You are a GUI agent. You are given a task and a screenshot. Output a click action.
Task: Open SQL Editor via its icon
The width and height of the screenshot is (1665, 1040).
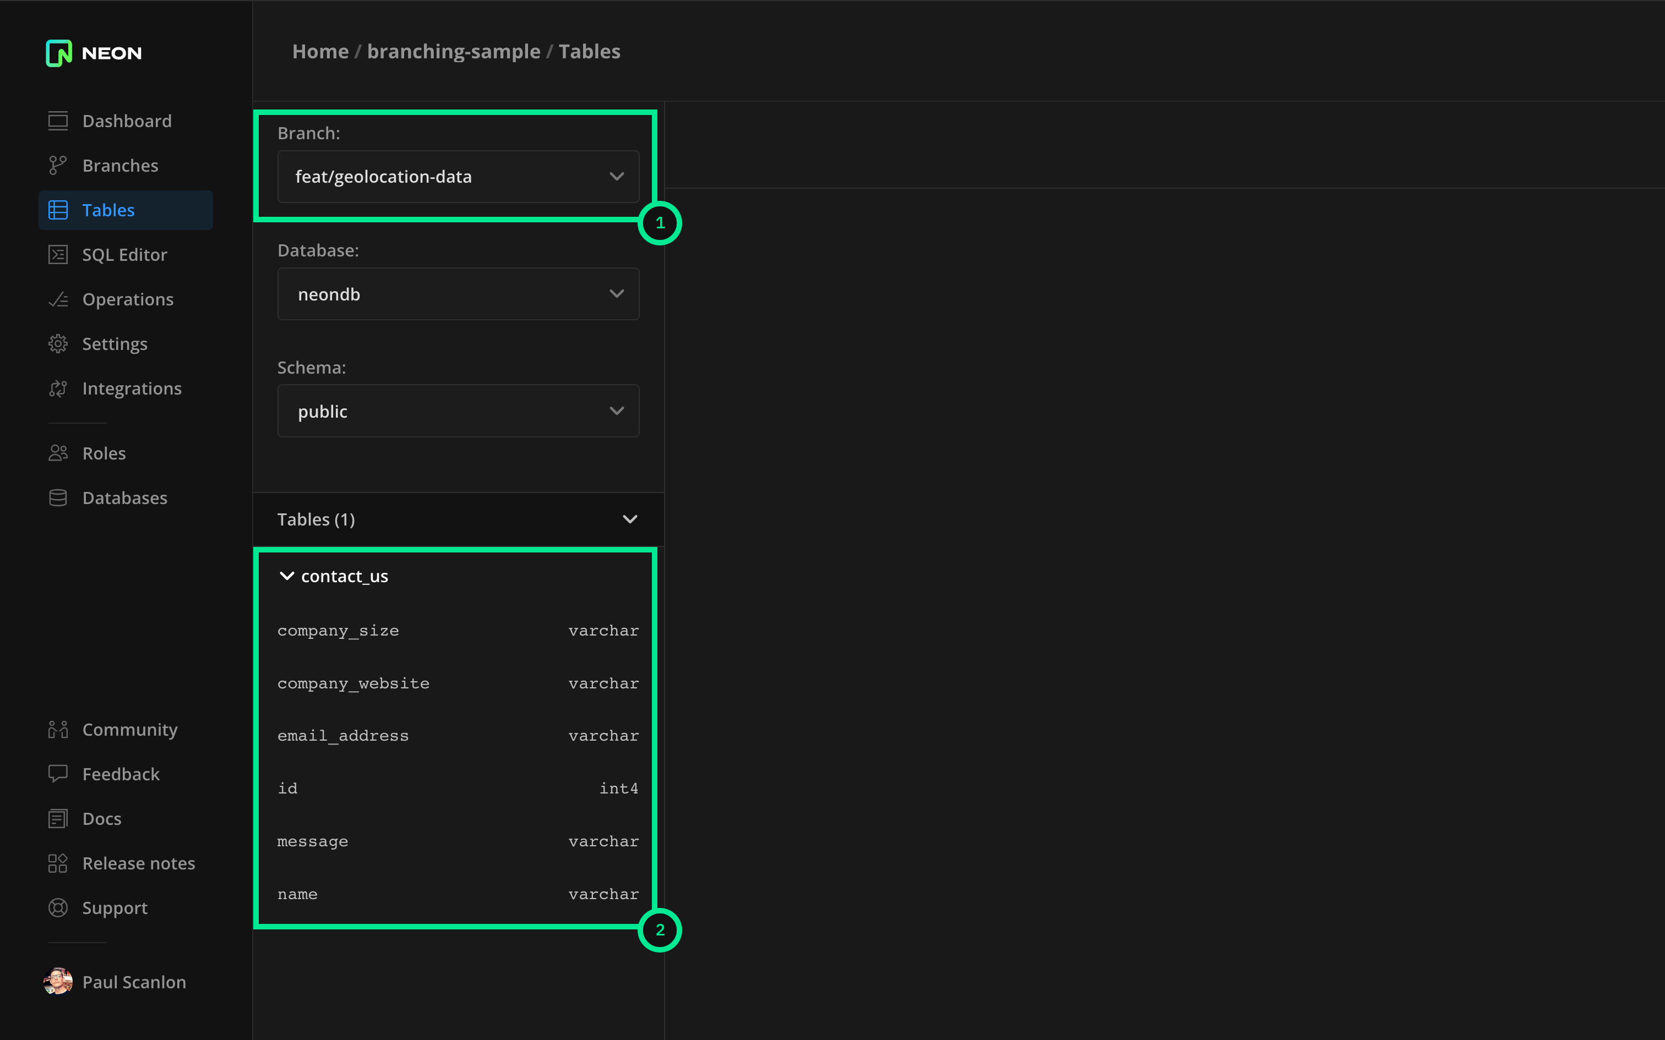point(58,255)
